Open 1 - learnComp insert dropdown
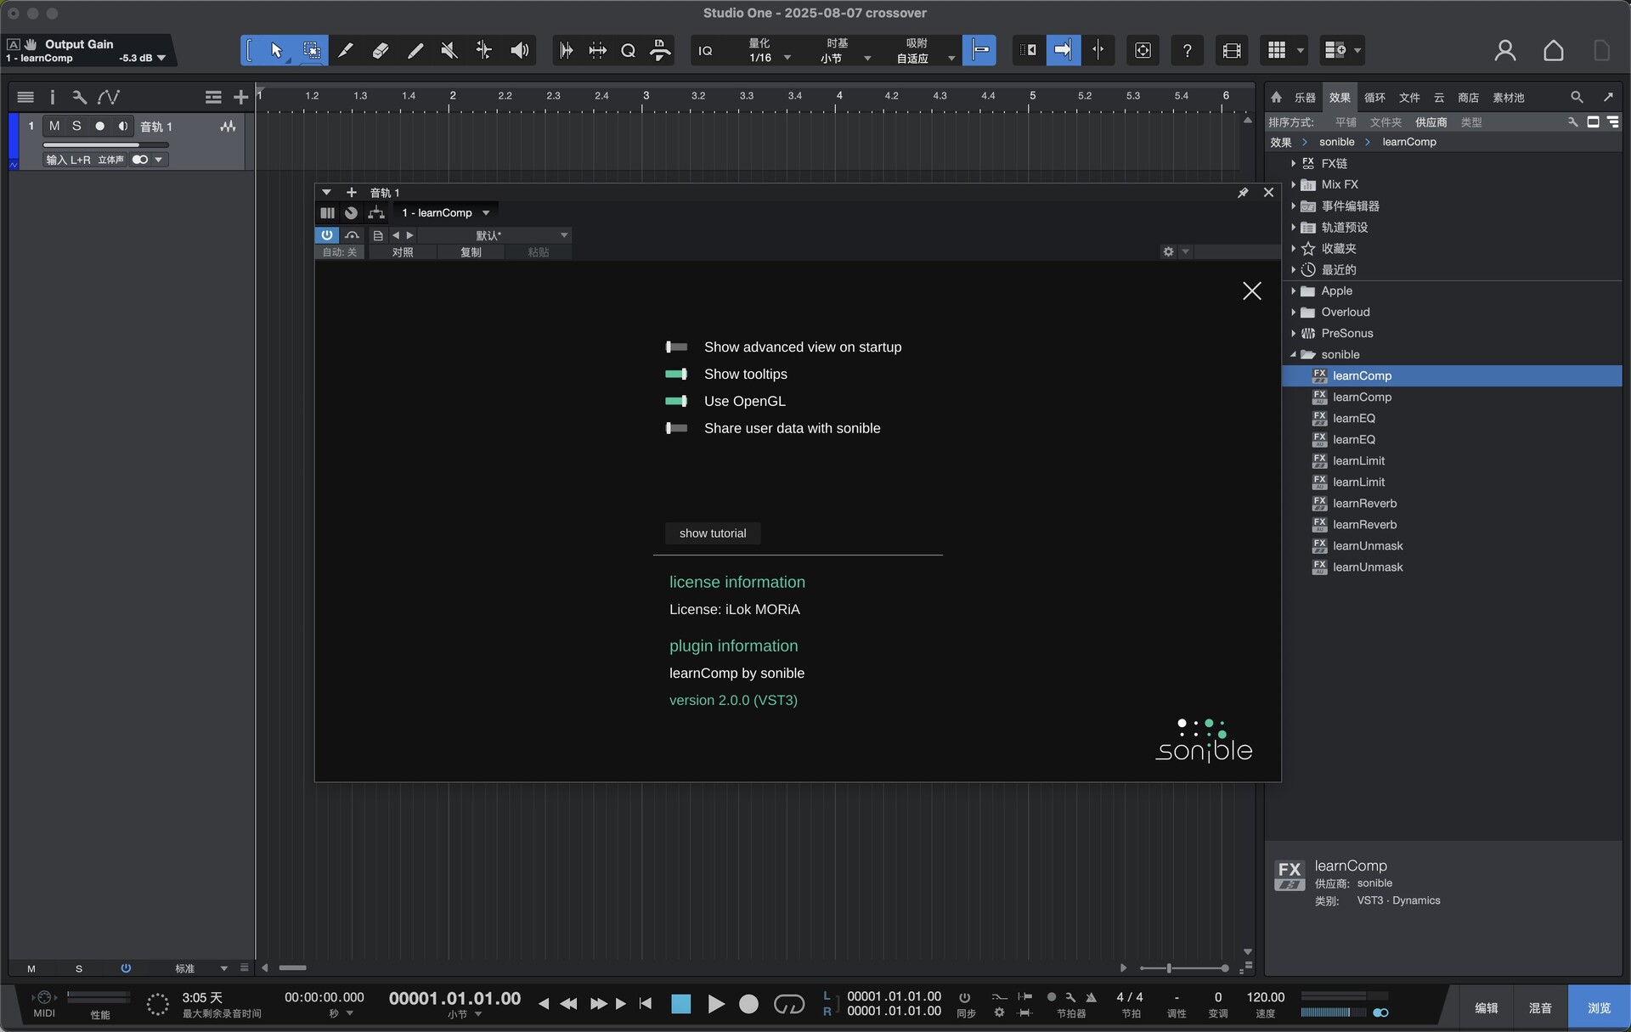This screenshot has width=1631, height=1032. 445,213
